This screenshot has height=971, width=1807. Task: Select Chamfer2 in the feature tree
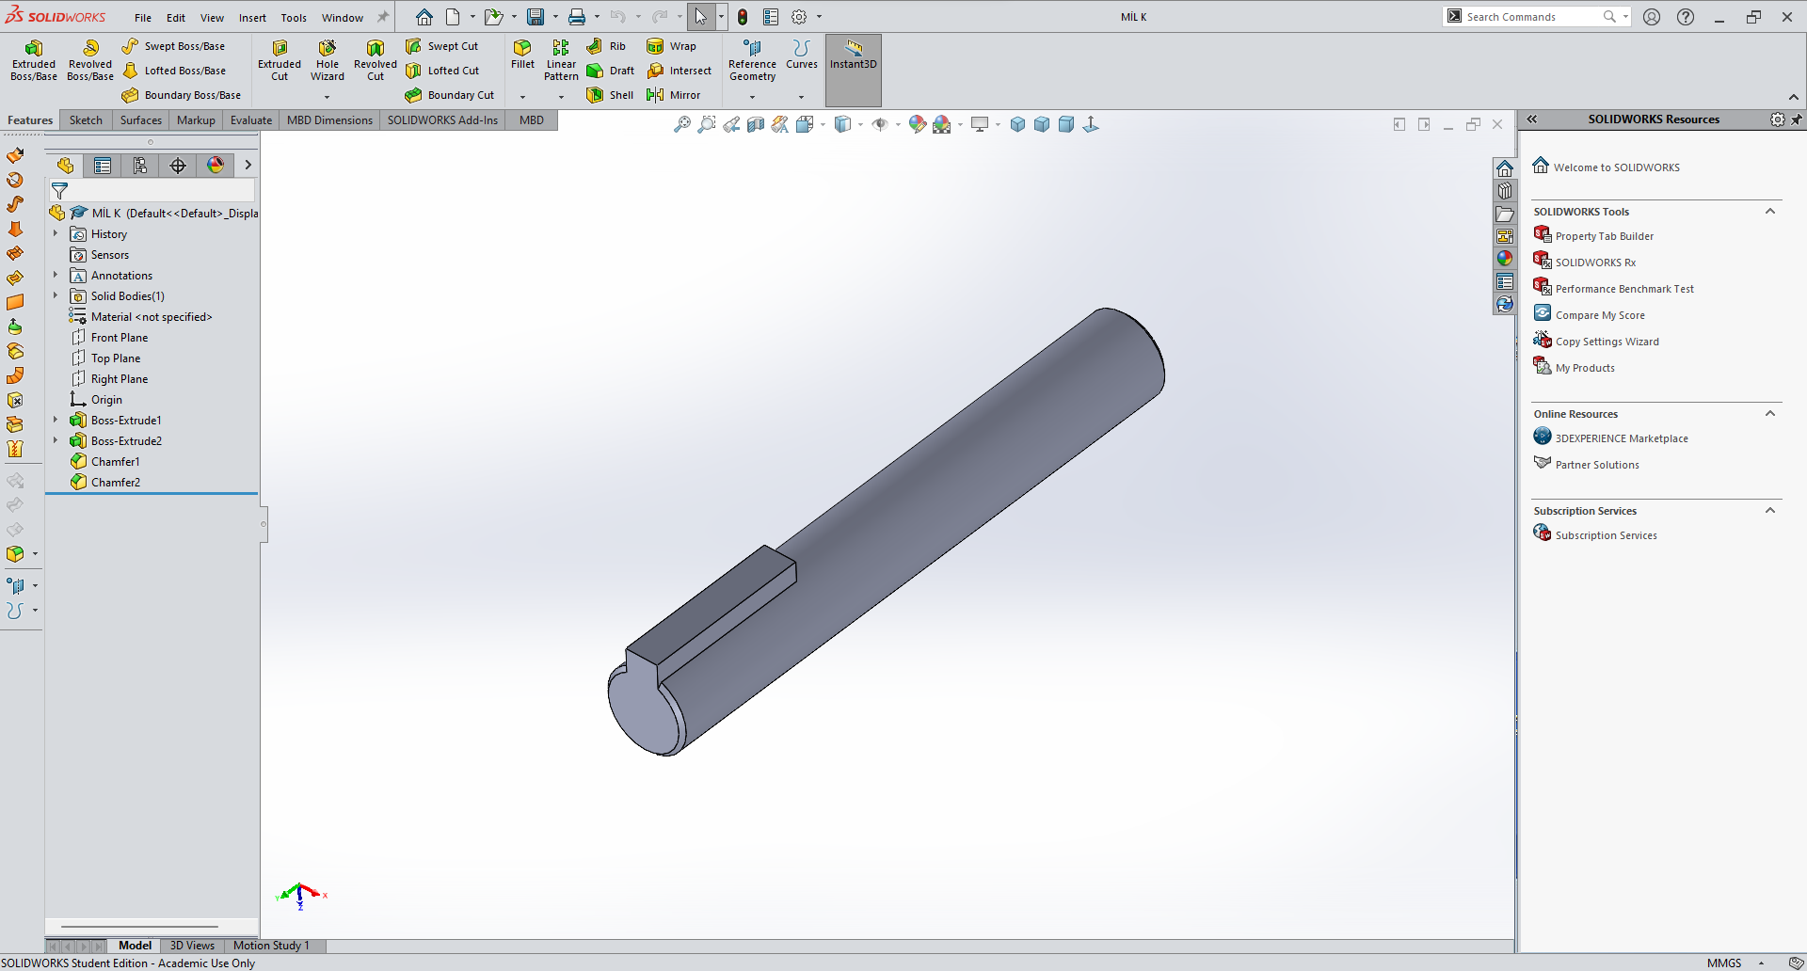click(116, 483)
